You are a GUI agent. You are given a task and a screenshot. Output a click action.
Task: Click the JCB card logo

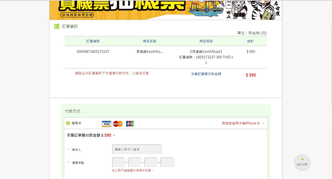click(x=130, y=124)
